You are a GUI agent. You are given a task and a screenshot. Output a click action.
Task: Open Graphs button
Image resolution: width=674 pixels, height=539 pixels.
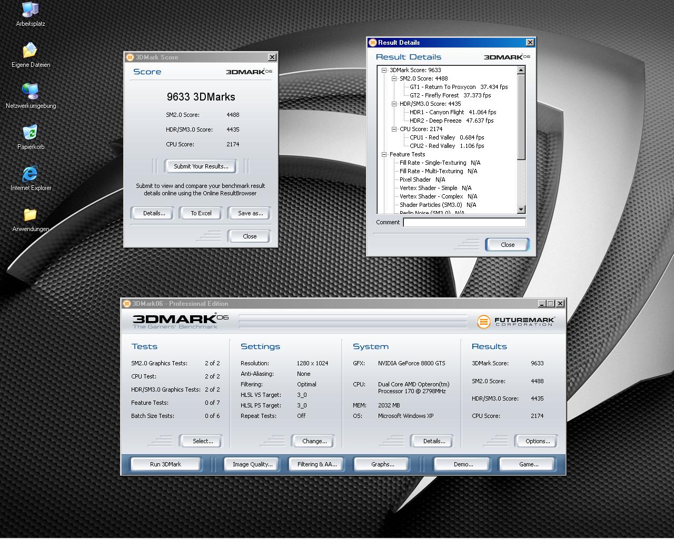[383, 464]
